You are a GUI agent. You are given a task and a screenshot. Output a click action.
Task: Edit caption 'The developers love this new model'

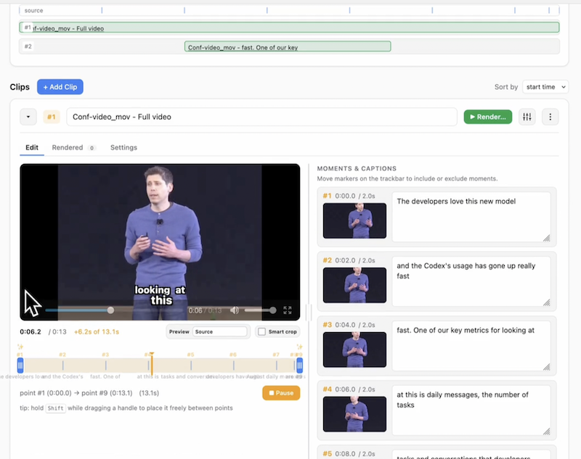(x=471, y=217)
